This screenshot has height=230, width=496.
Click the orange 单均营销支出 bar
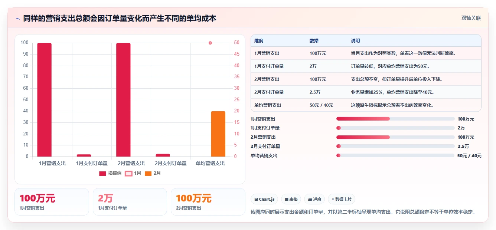(x=218, y=134)
